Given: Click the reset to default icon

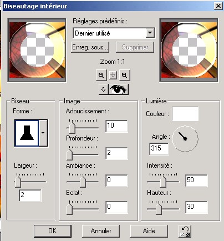Looking at the screenshot, I should [x=185, y=231].
